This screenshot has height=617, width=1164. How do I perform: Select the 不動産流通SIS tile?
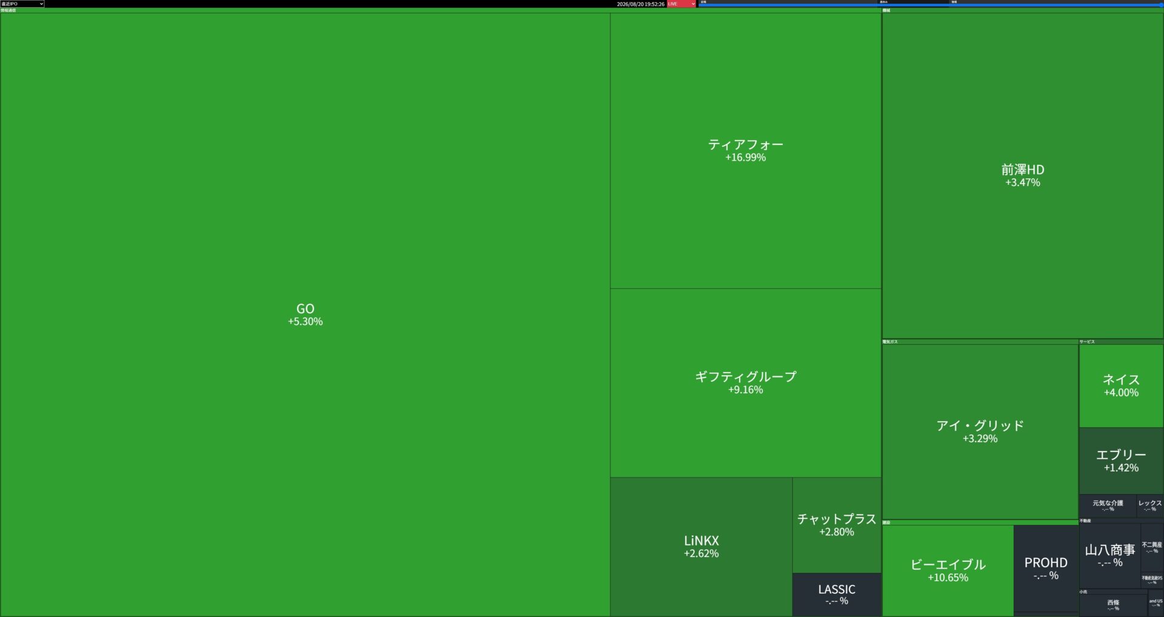(x=1152, y=580)
